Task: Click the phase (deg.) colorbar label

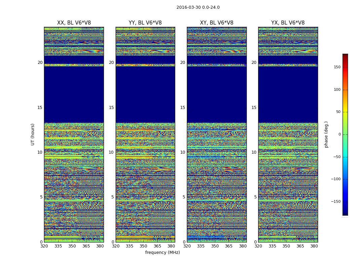Action: click(x=326, y=134)
